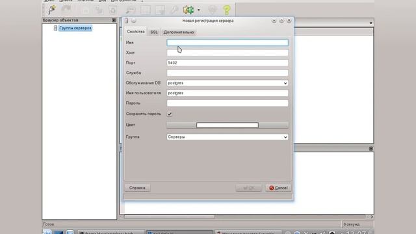Click the maintenance wrench toolbar icon
The image size is (416, 234).
[174, 10]
